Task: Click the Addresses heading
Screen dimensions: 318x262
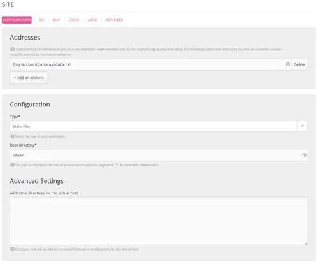Action: tap(25, 37)
